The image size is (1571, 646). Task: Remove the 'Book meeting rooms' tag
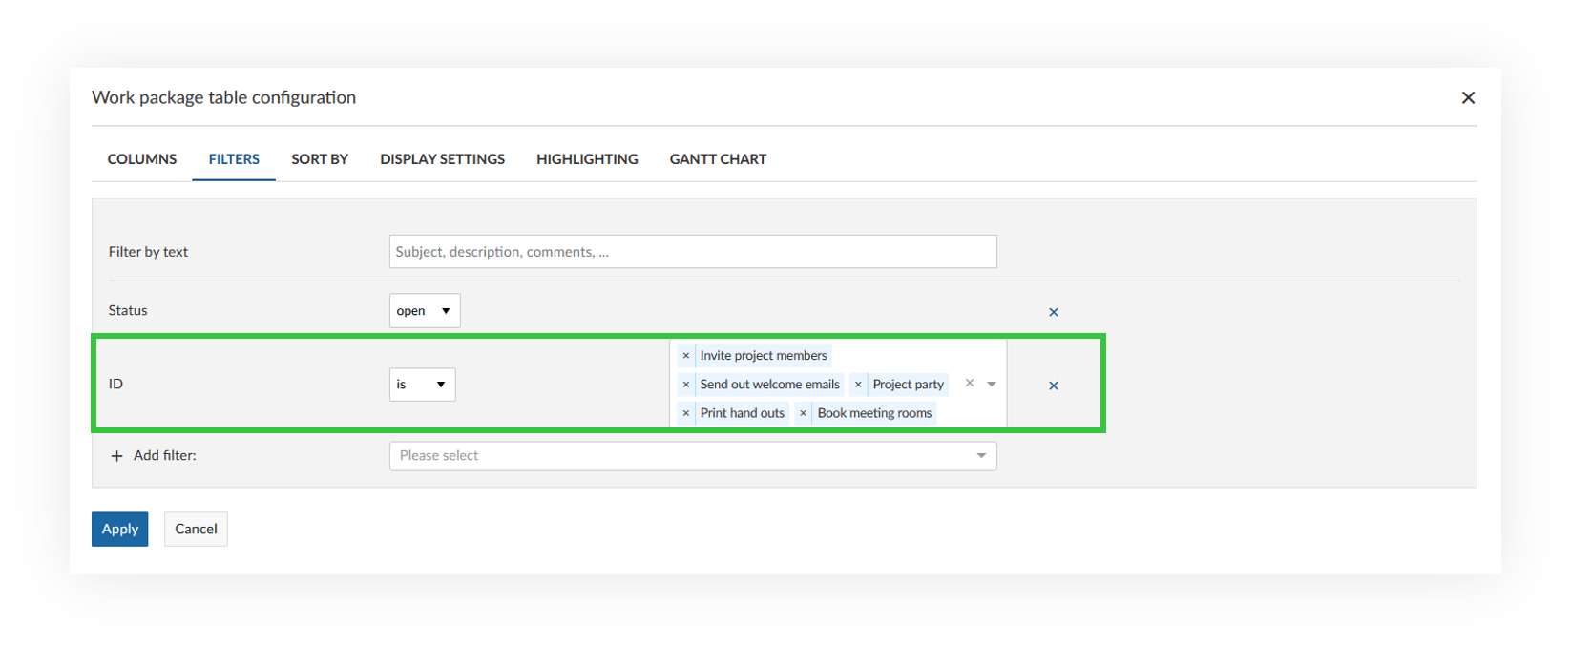pos(803,413)
